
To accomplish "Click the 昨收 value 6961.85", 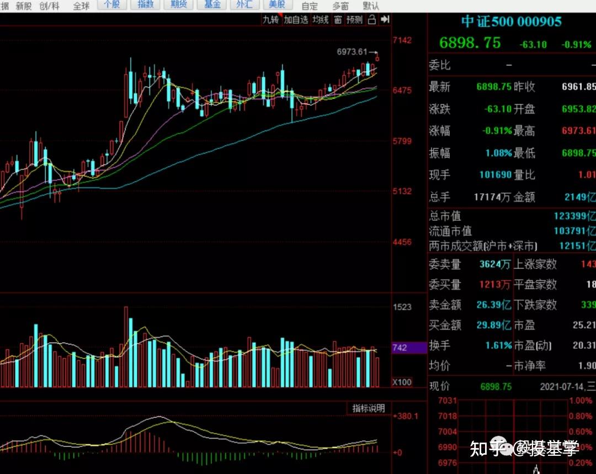I will coord(578,87).
